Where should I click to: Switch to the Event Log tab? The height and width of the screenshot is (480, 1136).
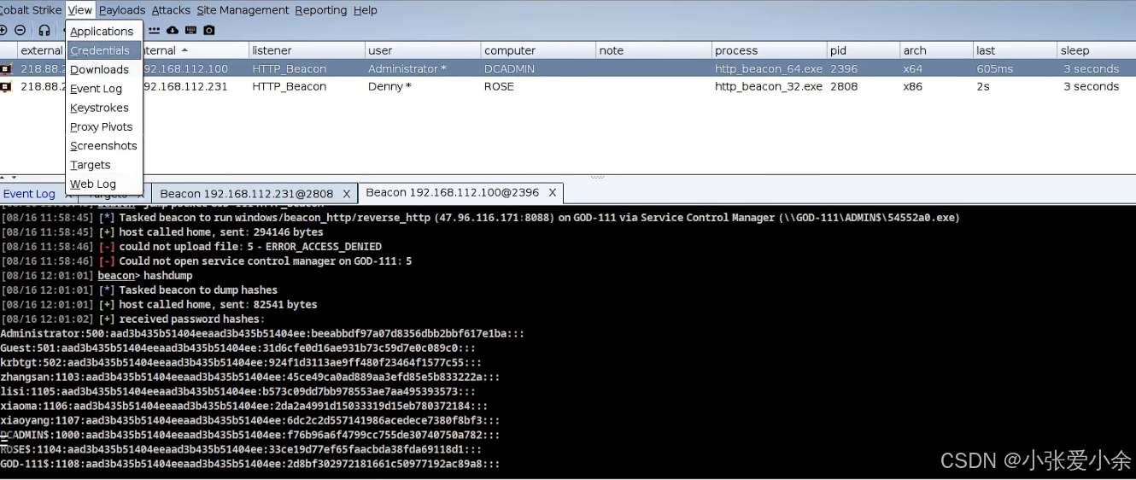(x=29, y=194)
